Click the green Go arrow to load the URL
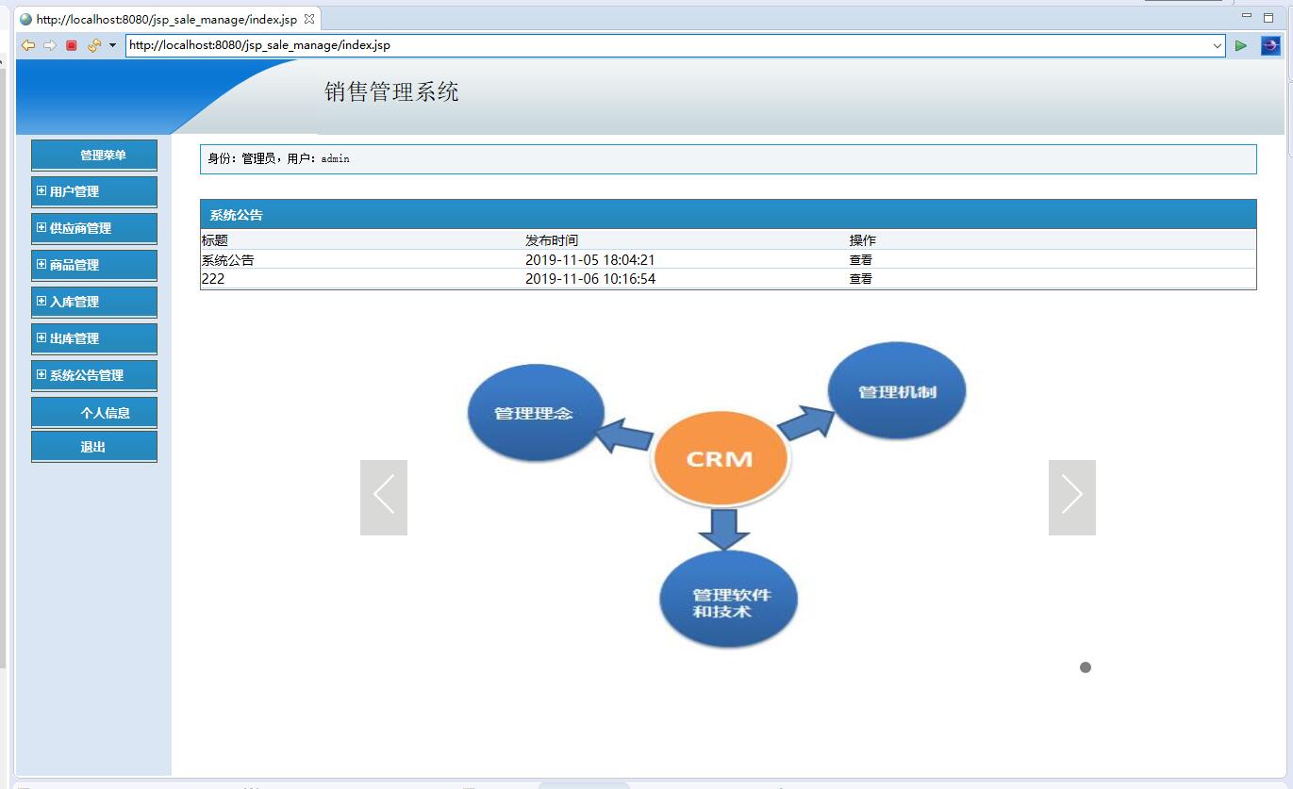This screenshot has width=1293, height=789. pyautogui.click(x=1241, y=44)
